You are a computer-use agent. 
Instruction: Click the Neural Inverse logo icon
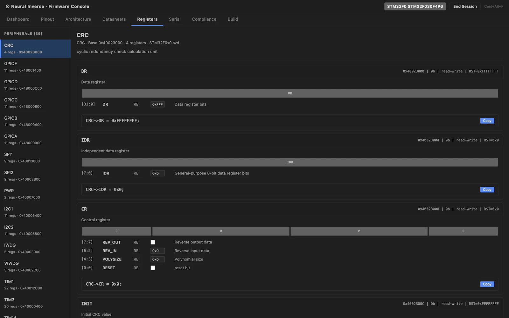8,6
